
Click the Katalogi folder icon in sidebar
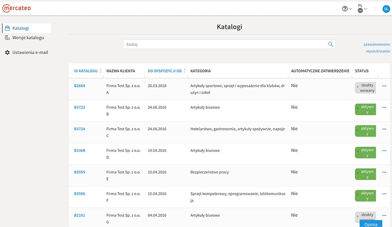(x=7, y=28)
